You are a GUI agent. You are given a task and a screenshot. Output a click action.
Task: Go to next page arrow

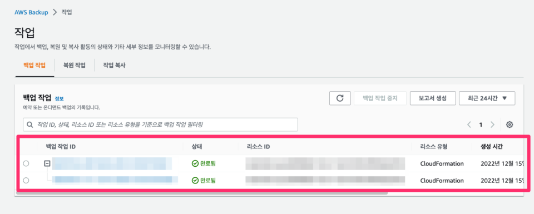coord(492,125)
